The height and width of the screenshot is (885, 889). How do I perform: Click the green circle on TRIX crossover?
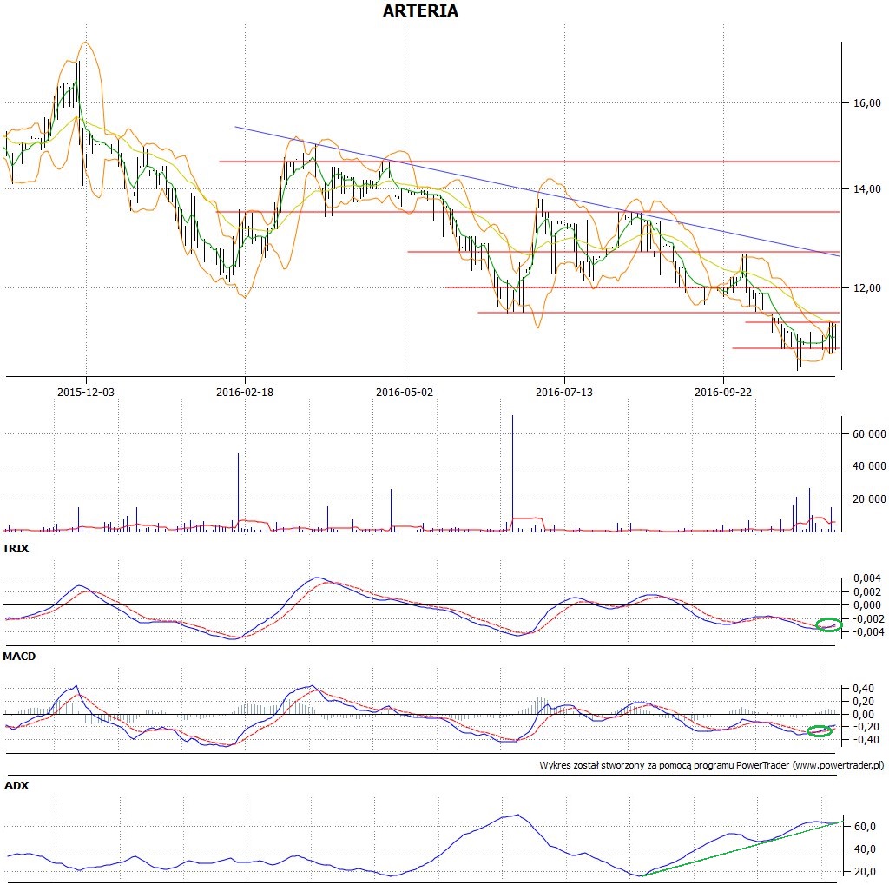coord(829,625)
